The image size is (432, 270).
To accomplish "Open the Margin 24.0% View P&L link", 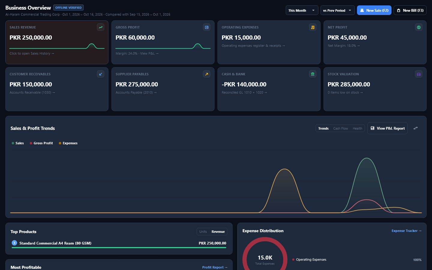I will (137, 53).
